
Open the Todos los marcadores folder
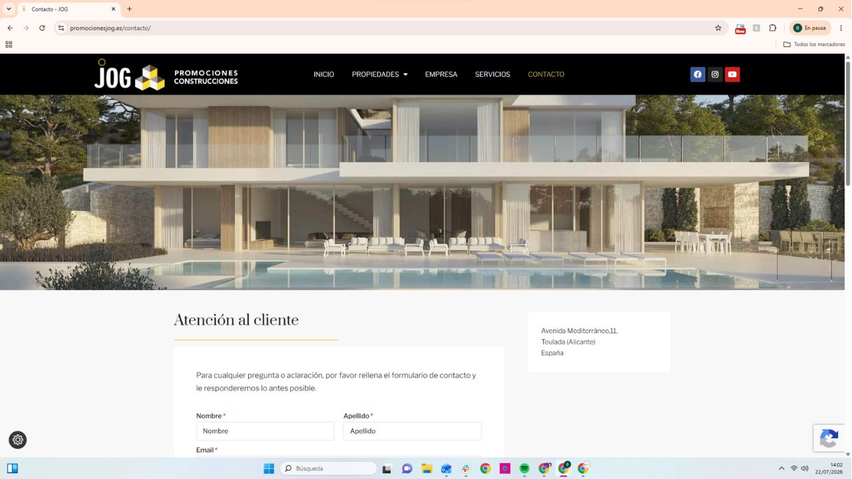pos(814,45)
